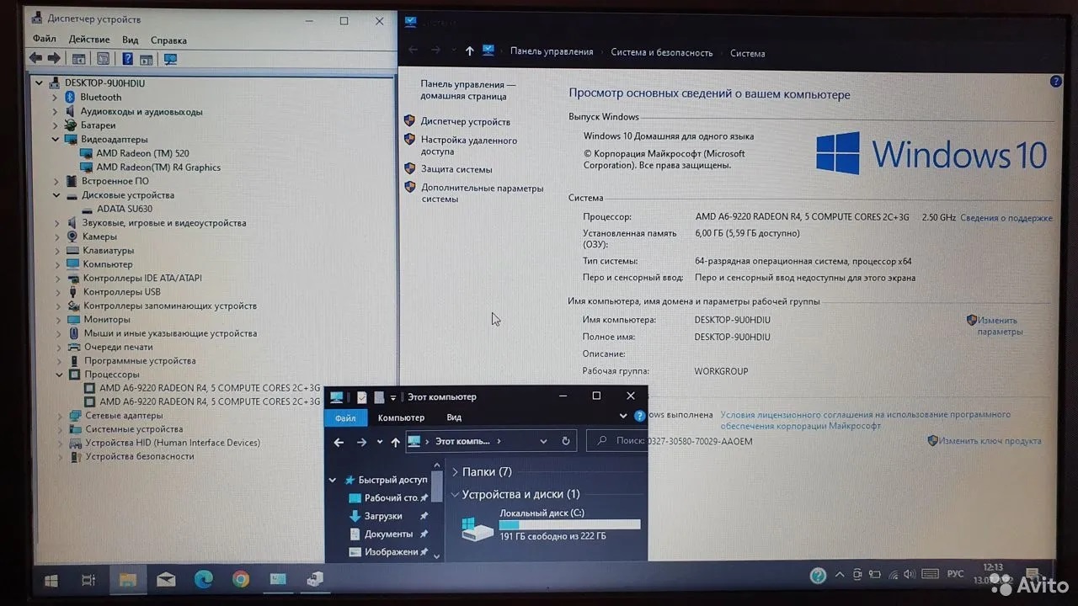Open Загрузки in Explorer sidebar
This screenshot has height=606, width=1078.
(x=383, y=516)
